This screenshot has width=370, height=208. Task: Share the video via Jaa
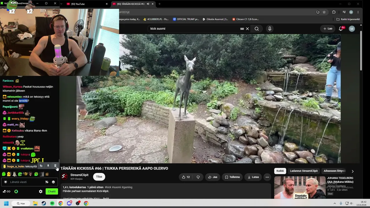(x=212, y=177)
